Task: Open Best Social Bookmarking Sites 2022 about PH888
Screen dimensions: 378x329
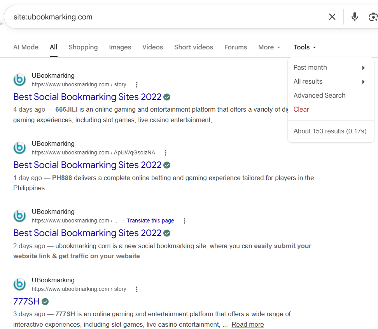Action: click(x=87, y=165)
